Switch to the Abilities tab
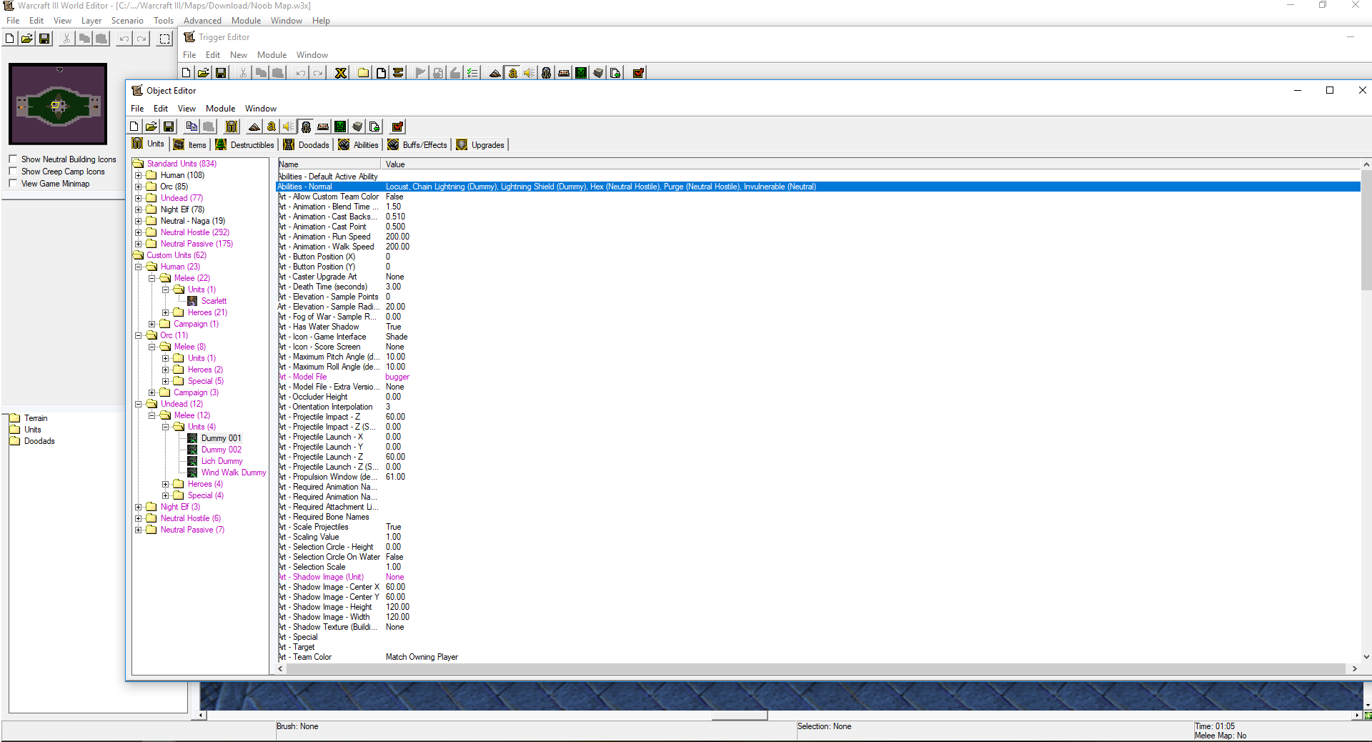 click(359, 144)
